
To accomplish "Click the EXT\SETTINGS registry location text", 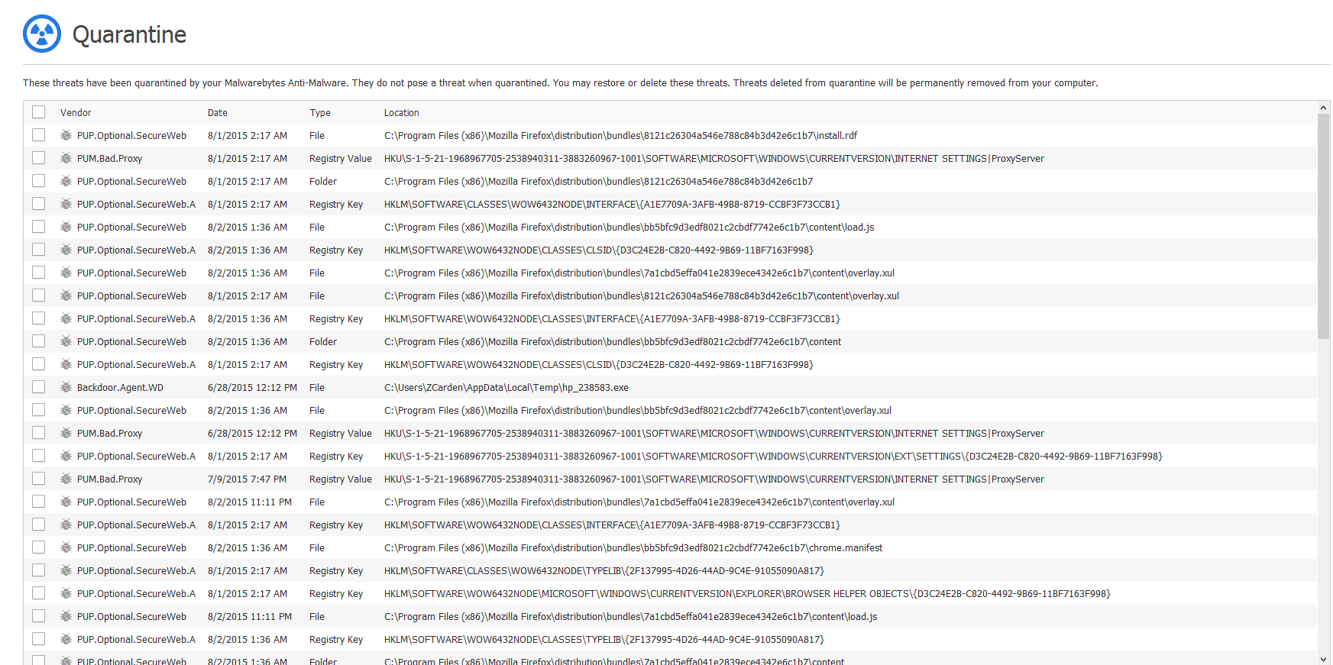I will [x=773, y=456].
